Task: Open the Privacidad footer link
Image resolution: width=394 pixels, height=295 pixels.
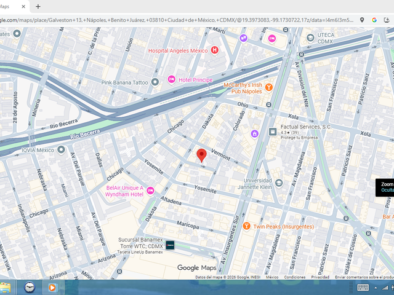Action: pos(320,277)
